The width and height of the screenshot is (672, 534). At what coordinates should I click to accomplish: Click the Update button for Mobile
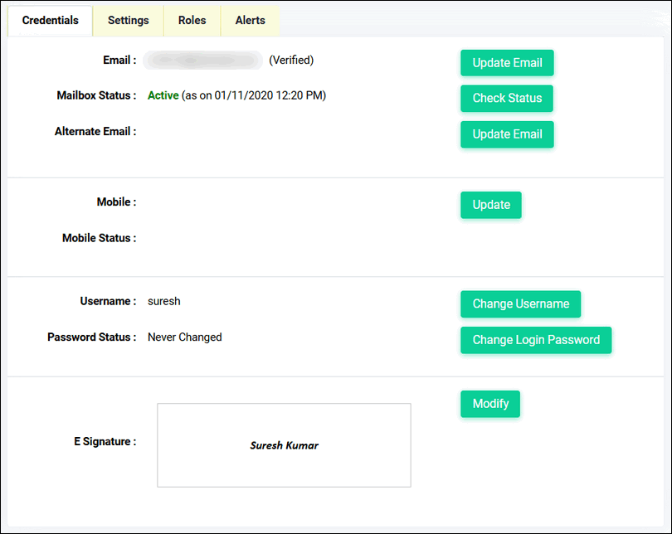491,205
